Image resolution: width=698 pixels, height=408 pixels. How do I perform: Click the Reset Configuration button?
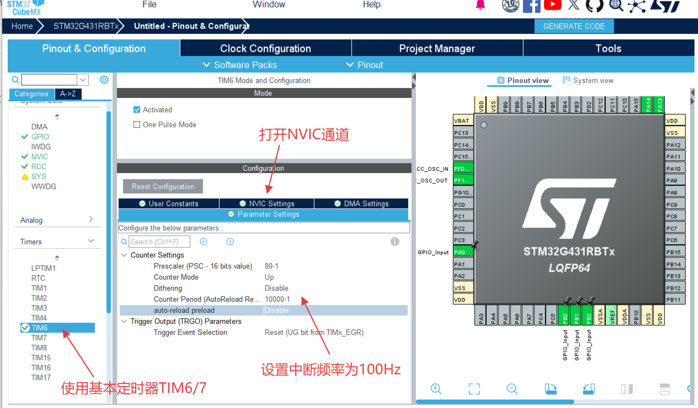(x=163, y=186)
